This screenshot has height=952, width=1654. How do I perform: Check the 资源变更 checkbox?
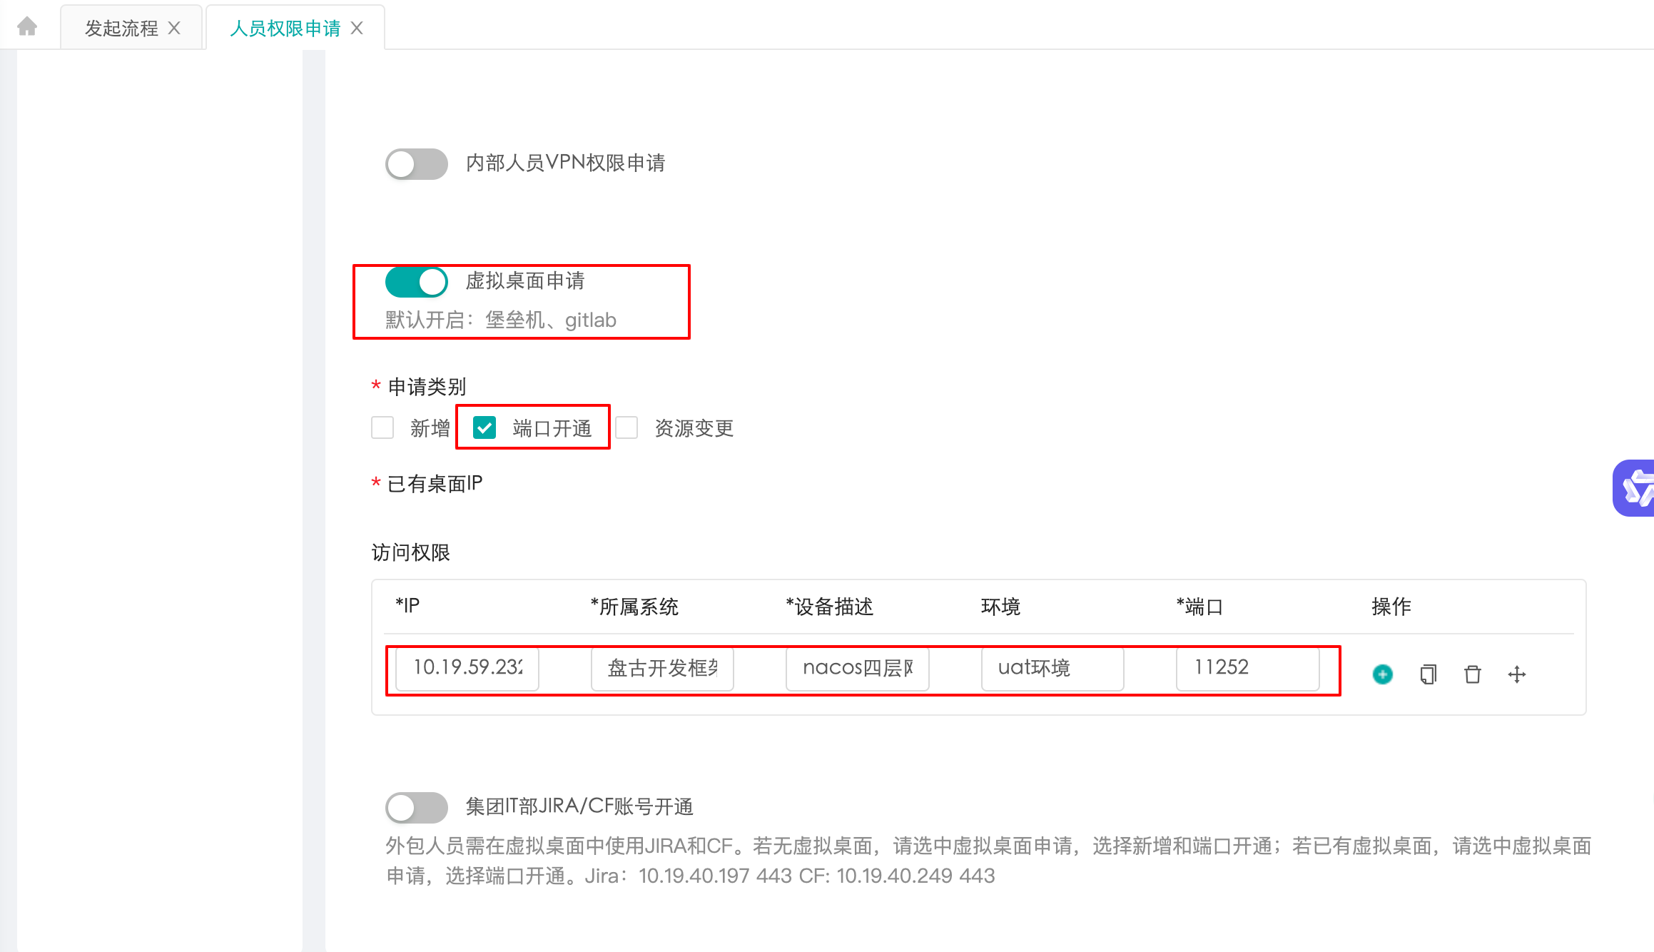tap(626, 428)
